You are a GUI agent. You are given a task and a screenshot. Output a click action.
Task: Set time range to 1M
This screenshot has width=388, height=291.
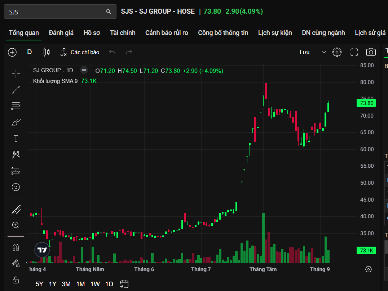pyautogui.click(x=80, y=284)
